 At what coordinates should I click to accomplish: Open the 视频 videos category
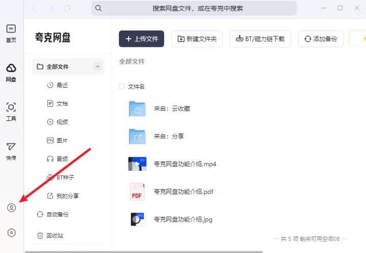click(x=58, y=122)
